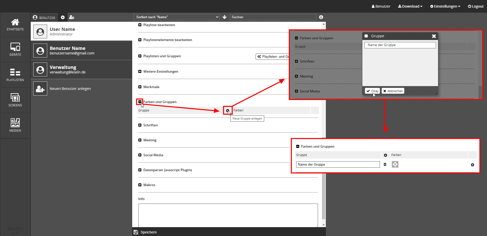Open the Einstellungen menu

(x=445, y=6)
